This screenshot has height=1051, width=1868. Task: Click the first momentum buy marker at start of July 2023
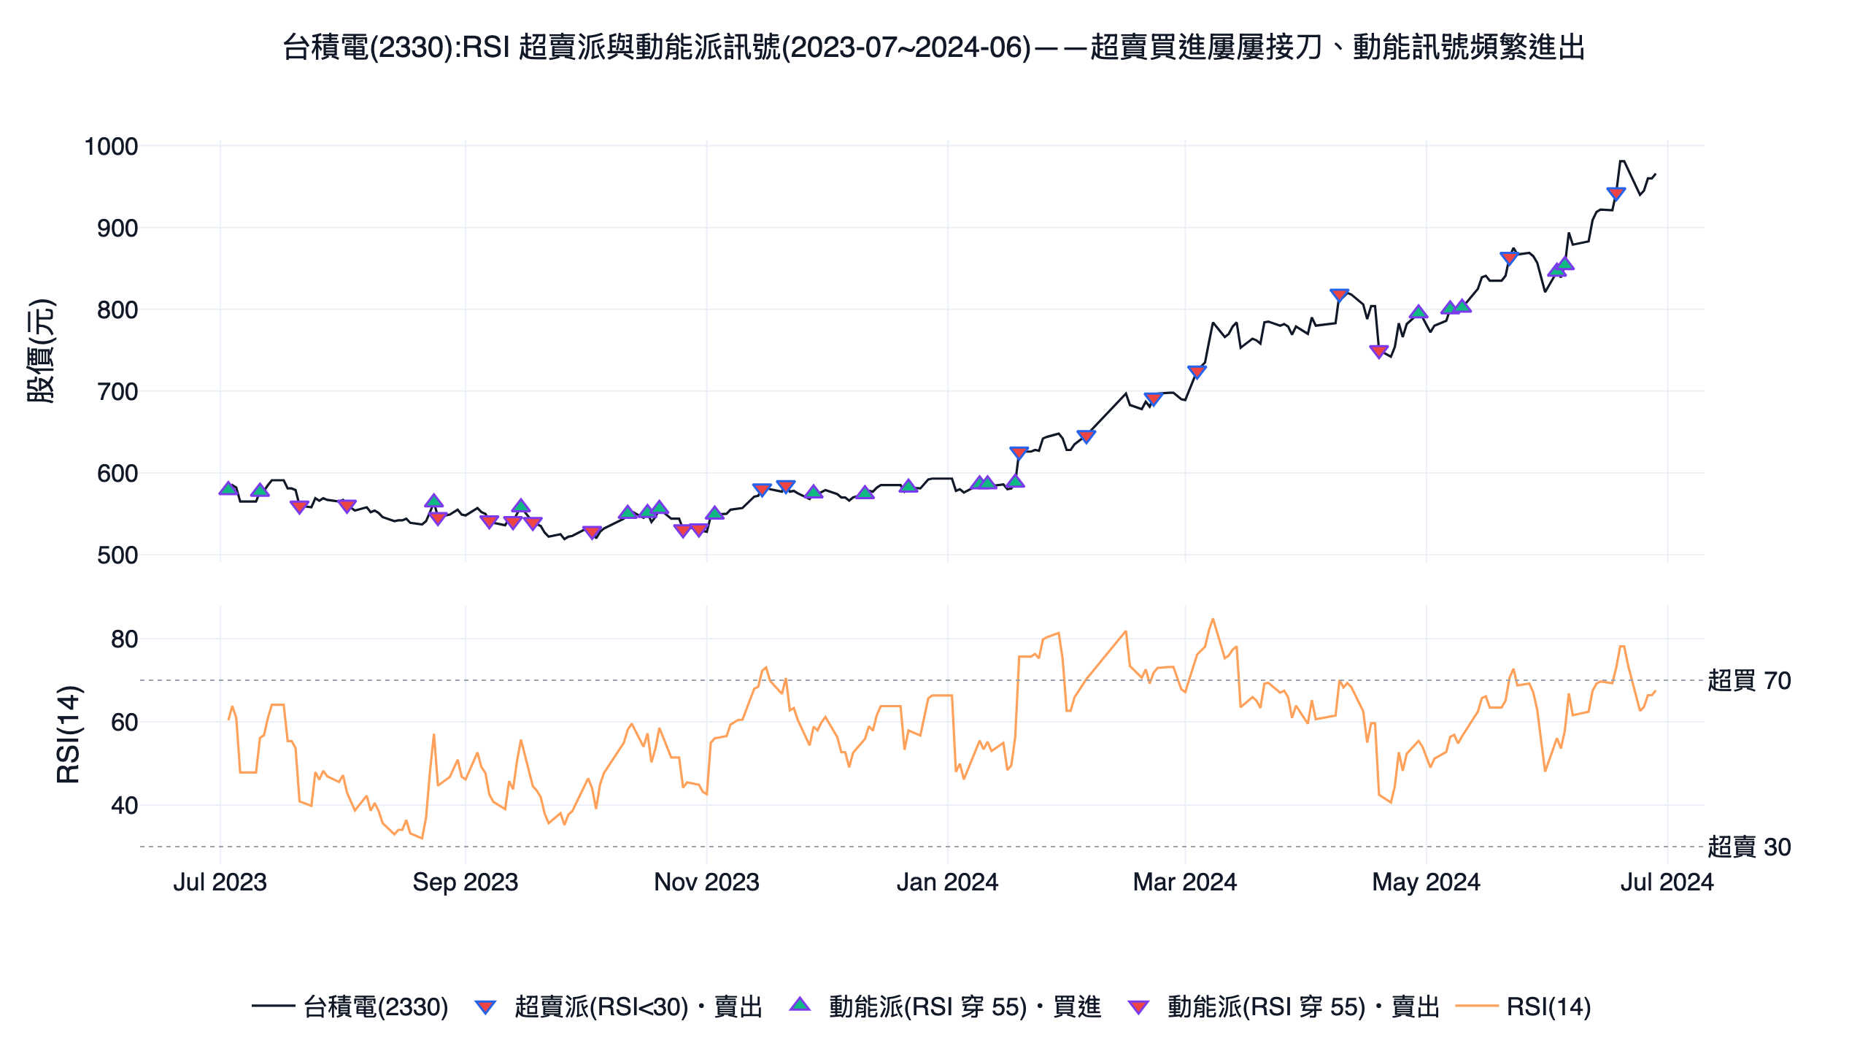coord(228,488)
